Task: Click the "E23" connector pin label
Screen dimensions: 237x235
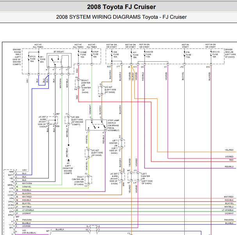Action: pyautogui.click(x=109, y=66)
